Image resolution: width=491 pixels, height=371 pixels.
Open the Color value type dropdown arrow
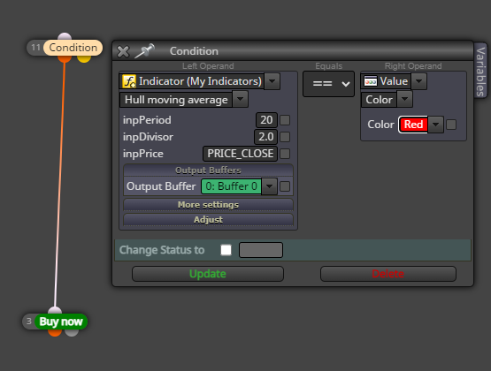pos(404,100)
